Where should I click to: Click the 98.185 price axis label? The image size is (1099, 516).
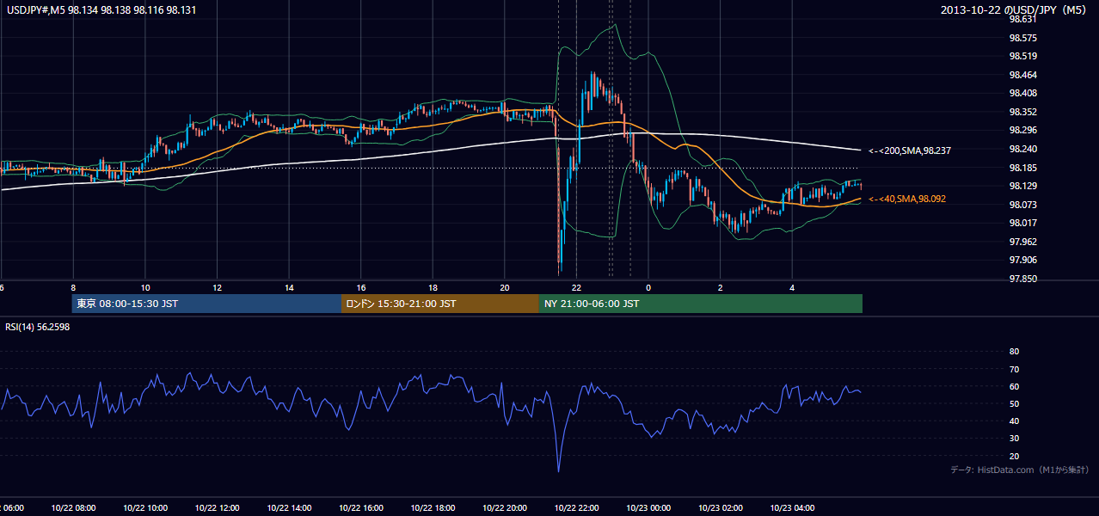pos(1022,168)
